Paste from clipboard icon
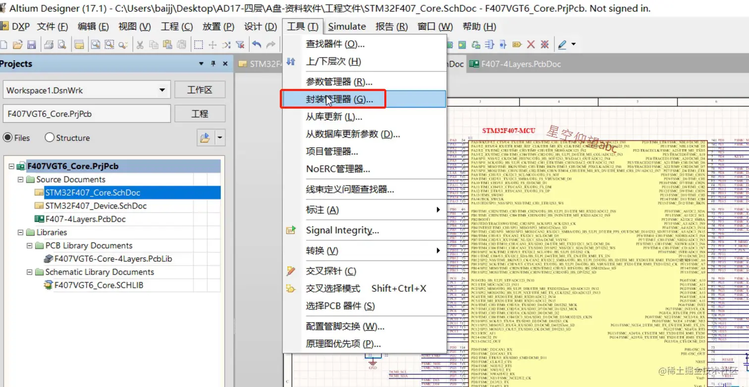Screen dimensions: 749x387 click(x=167, y=45)
